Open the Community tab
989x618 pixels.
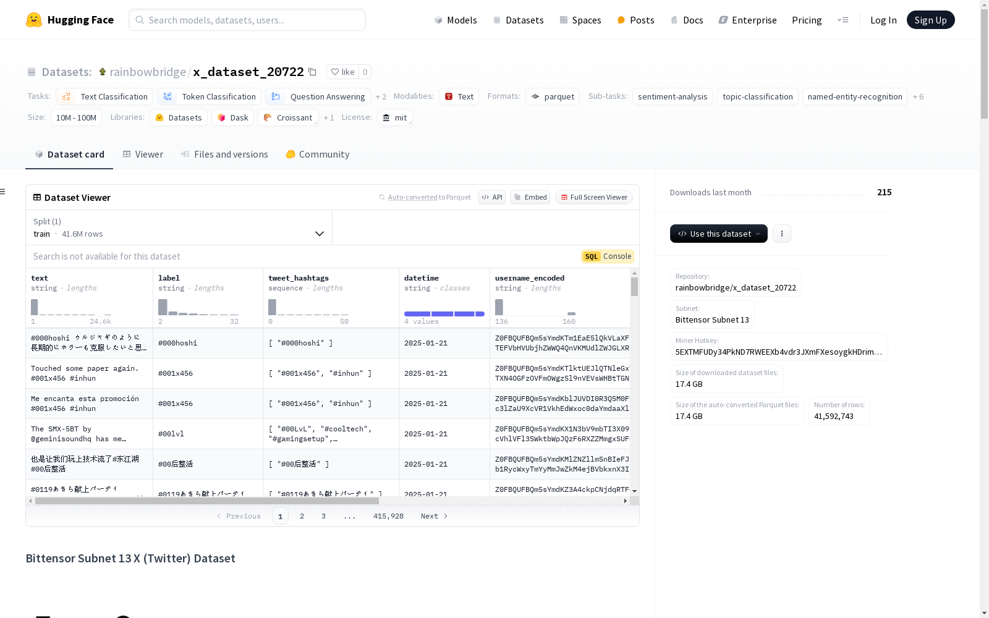(318, 154)
